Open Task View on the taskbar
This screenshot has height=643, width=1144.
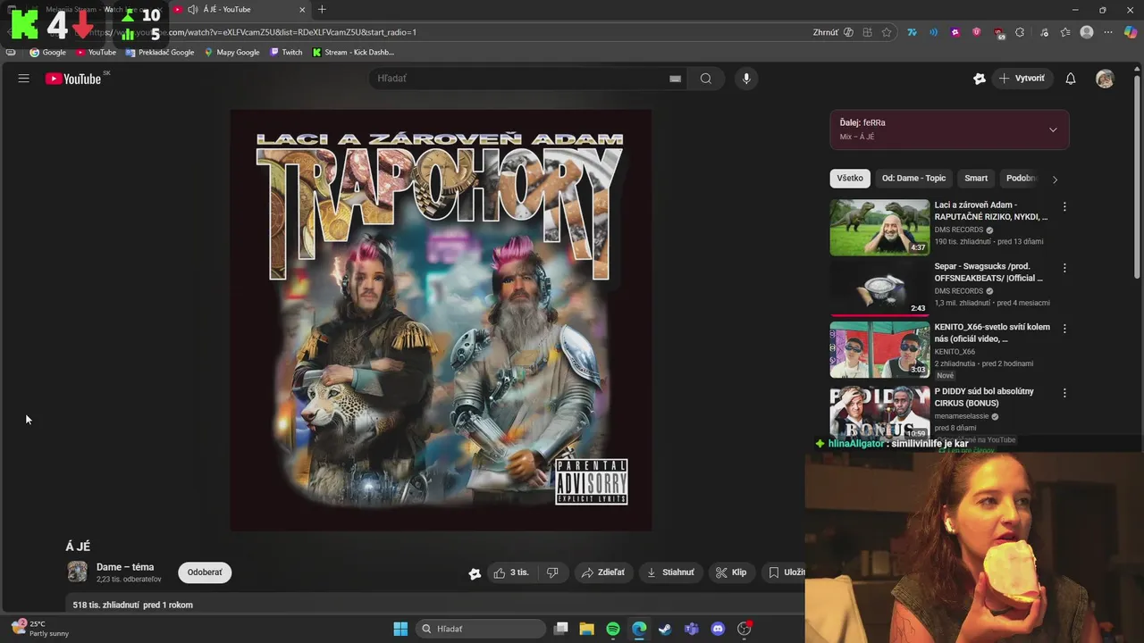point(560,629)
